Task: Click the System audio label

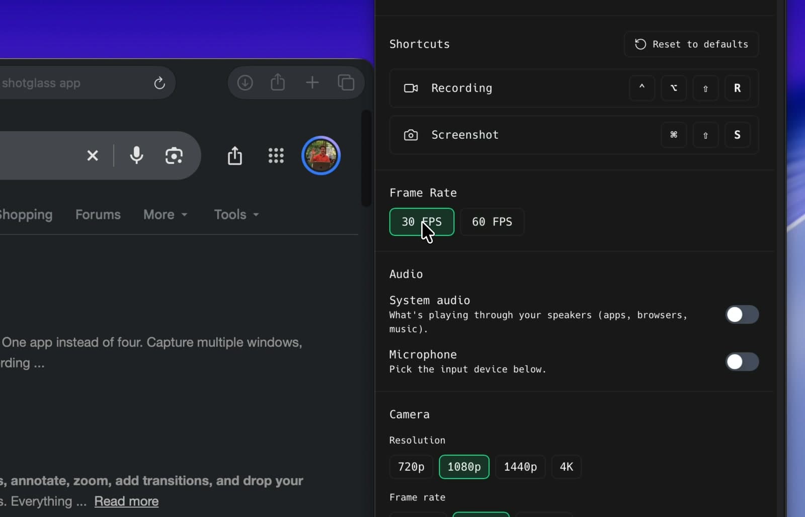Action: pos(430,300)
